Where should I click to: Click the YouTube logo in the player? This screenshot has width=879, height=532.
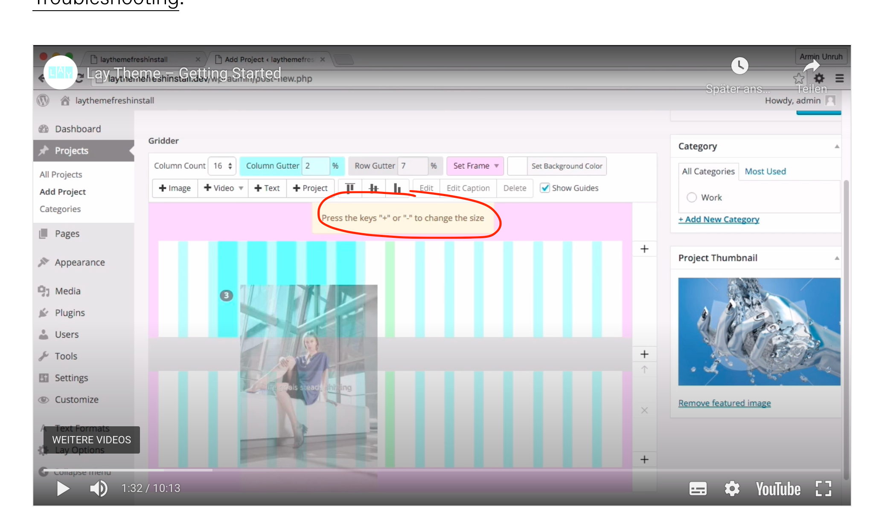(x=778, y=489)
